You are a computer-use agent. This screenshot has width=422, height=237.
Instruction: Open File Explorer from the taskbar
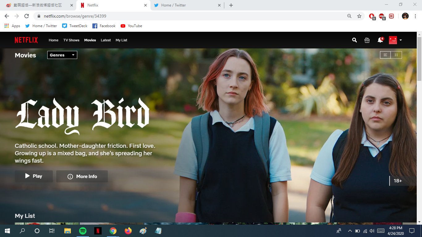(67, 231)
